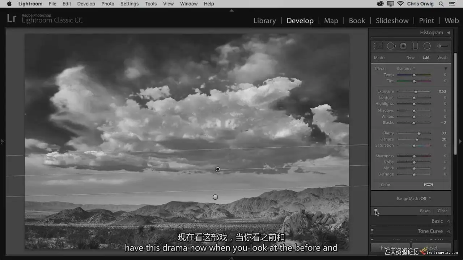Open the Apple menu
This screenshot has height=260, width=463.
click(9, 4)
